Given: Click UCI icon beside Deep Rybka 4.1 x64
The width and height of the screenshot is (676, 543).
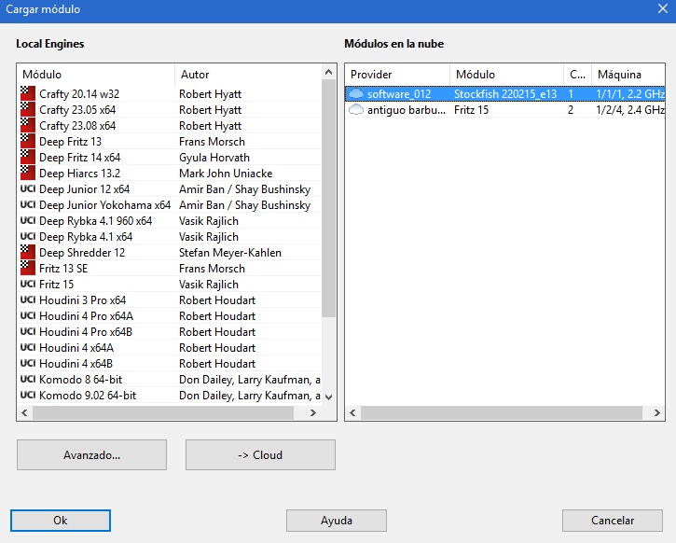Looking at the screenshot, I should [x=28, y=236].
